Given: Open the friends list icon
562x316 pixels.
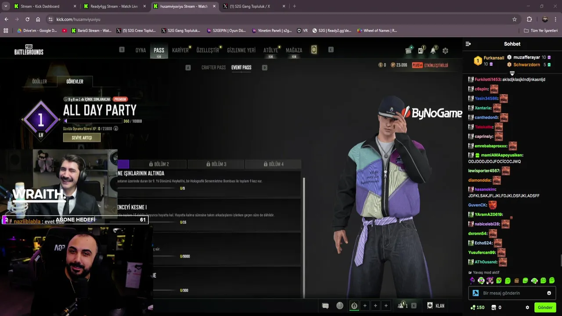Looking at the screenshot, I should pyautogui.click(x=402, y=306).
